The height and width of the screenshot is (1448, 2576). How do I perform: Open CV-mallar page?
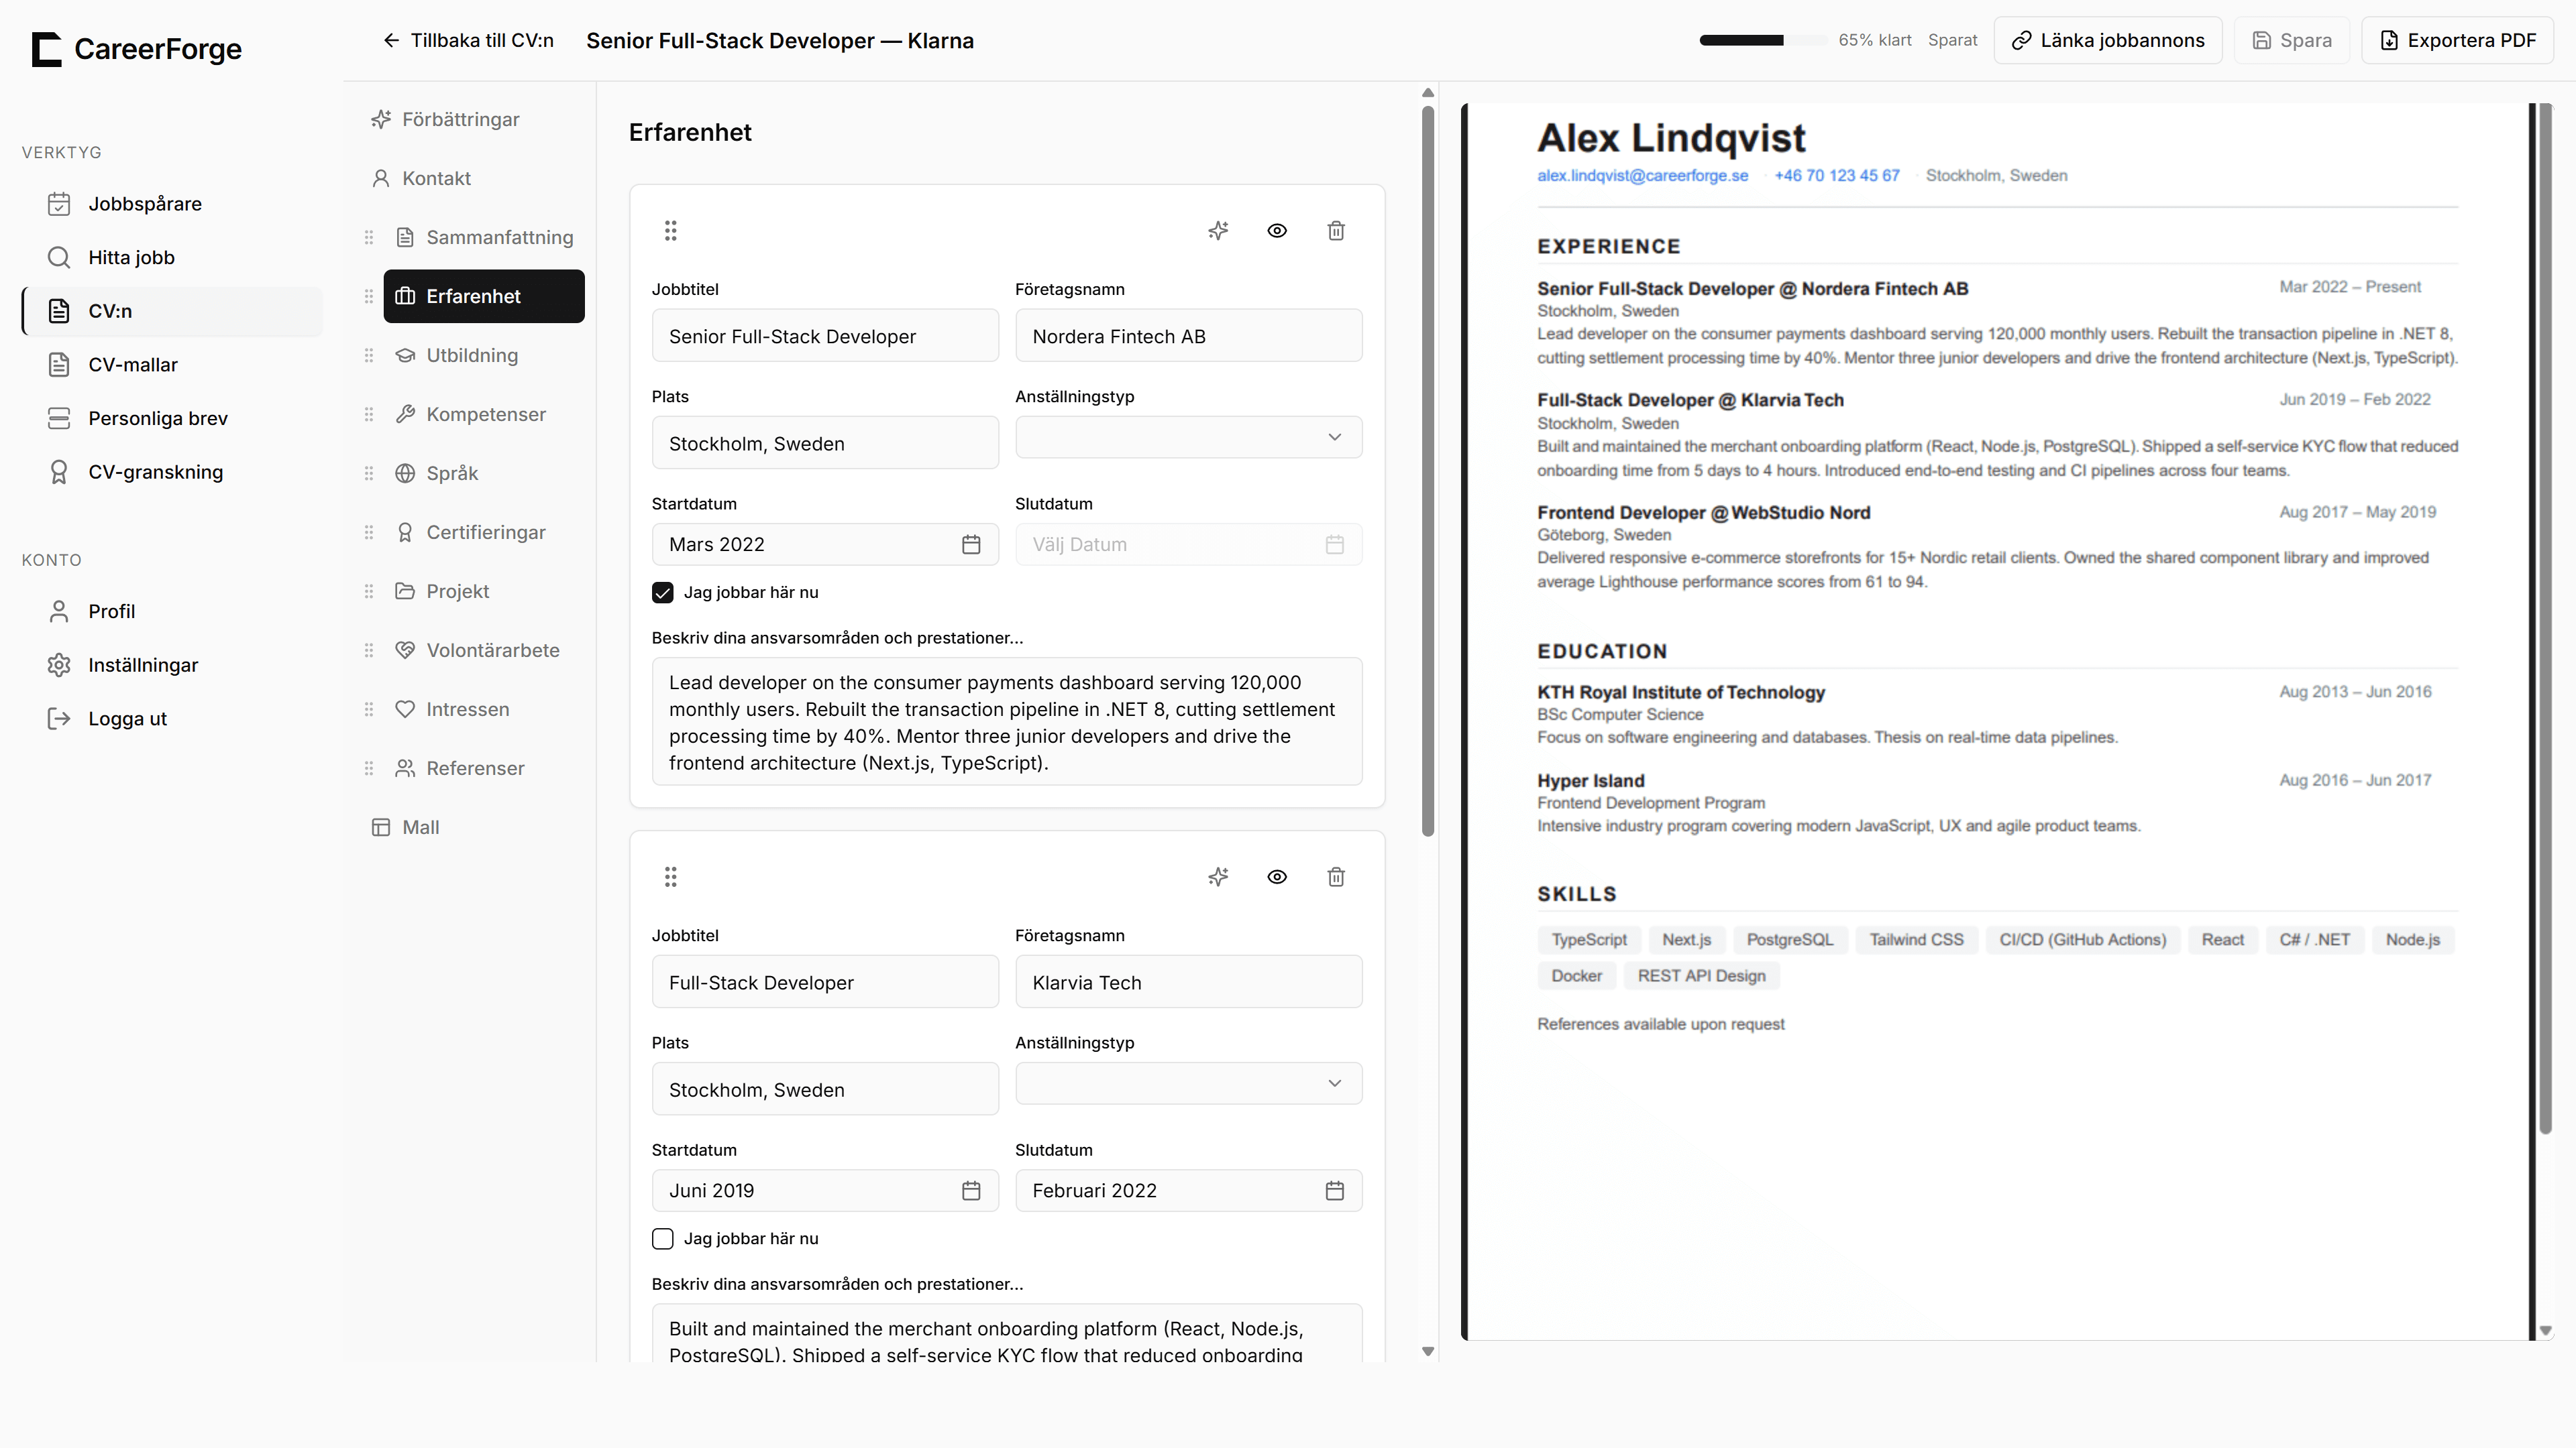click(172, 365)
